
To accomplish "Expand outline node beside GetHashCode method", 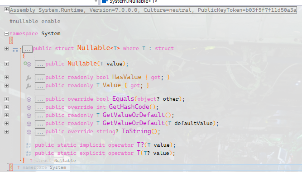I will tap(6, 107).
